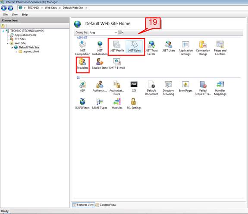
Task: Collapse the Web Sites tree node
Action: (8, 43)
